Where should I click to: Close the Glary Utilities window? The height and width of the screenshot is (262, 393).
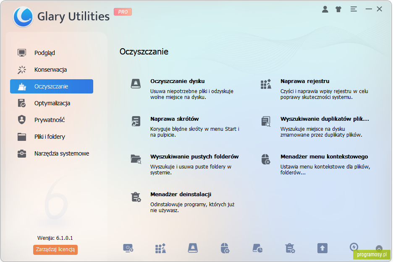[380, 9]
